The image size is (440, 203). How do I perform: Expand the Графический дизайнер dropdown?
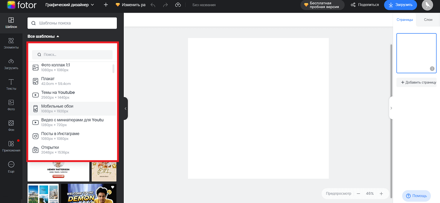[x=70, y=5]
